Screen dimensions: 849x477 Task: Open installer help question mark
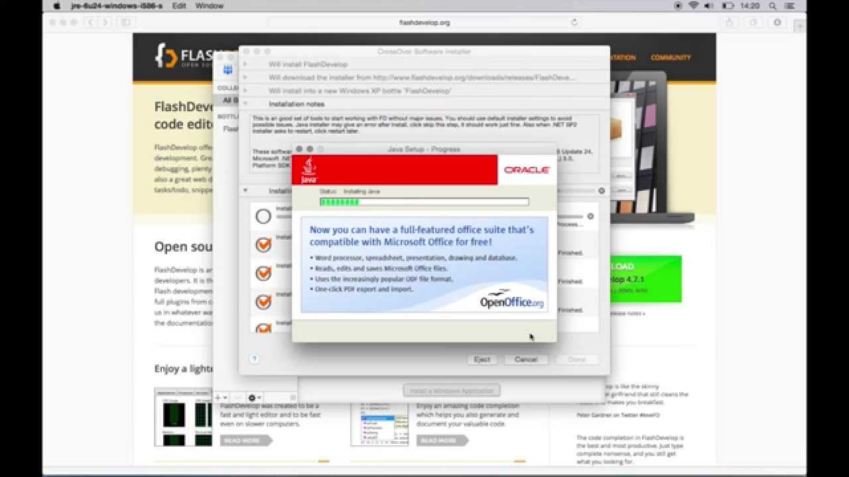[x=254, y=359]
